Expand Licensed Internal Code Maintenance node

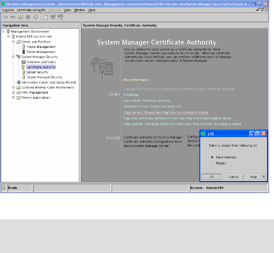[13, 88]
